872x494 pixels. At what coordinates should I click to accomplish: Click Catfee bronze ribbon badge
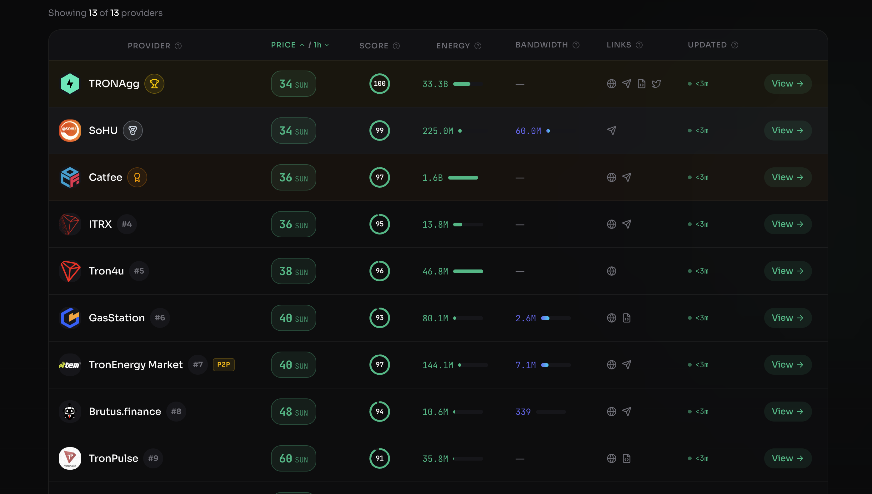[137, 177]
